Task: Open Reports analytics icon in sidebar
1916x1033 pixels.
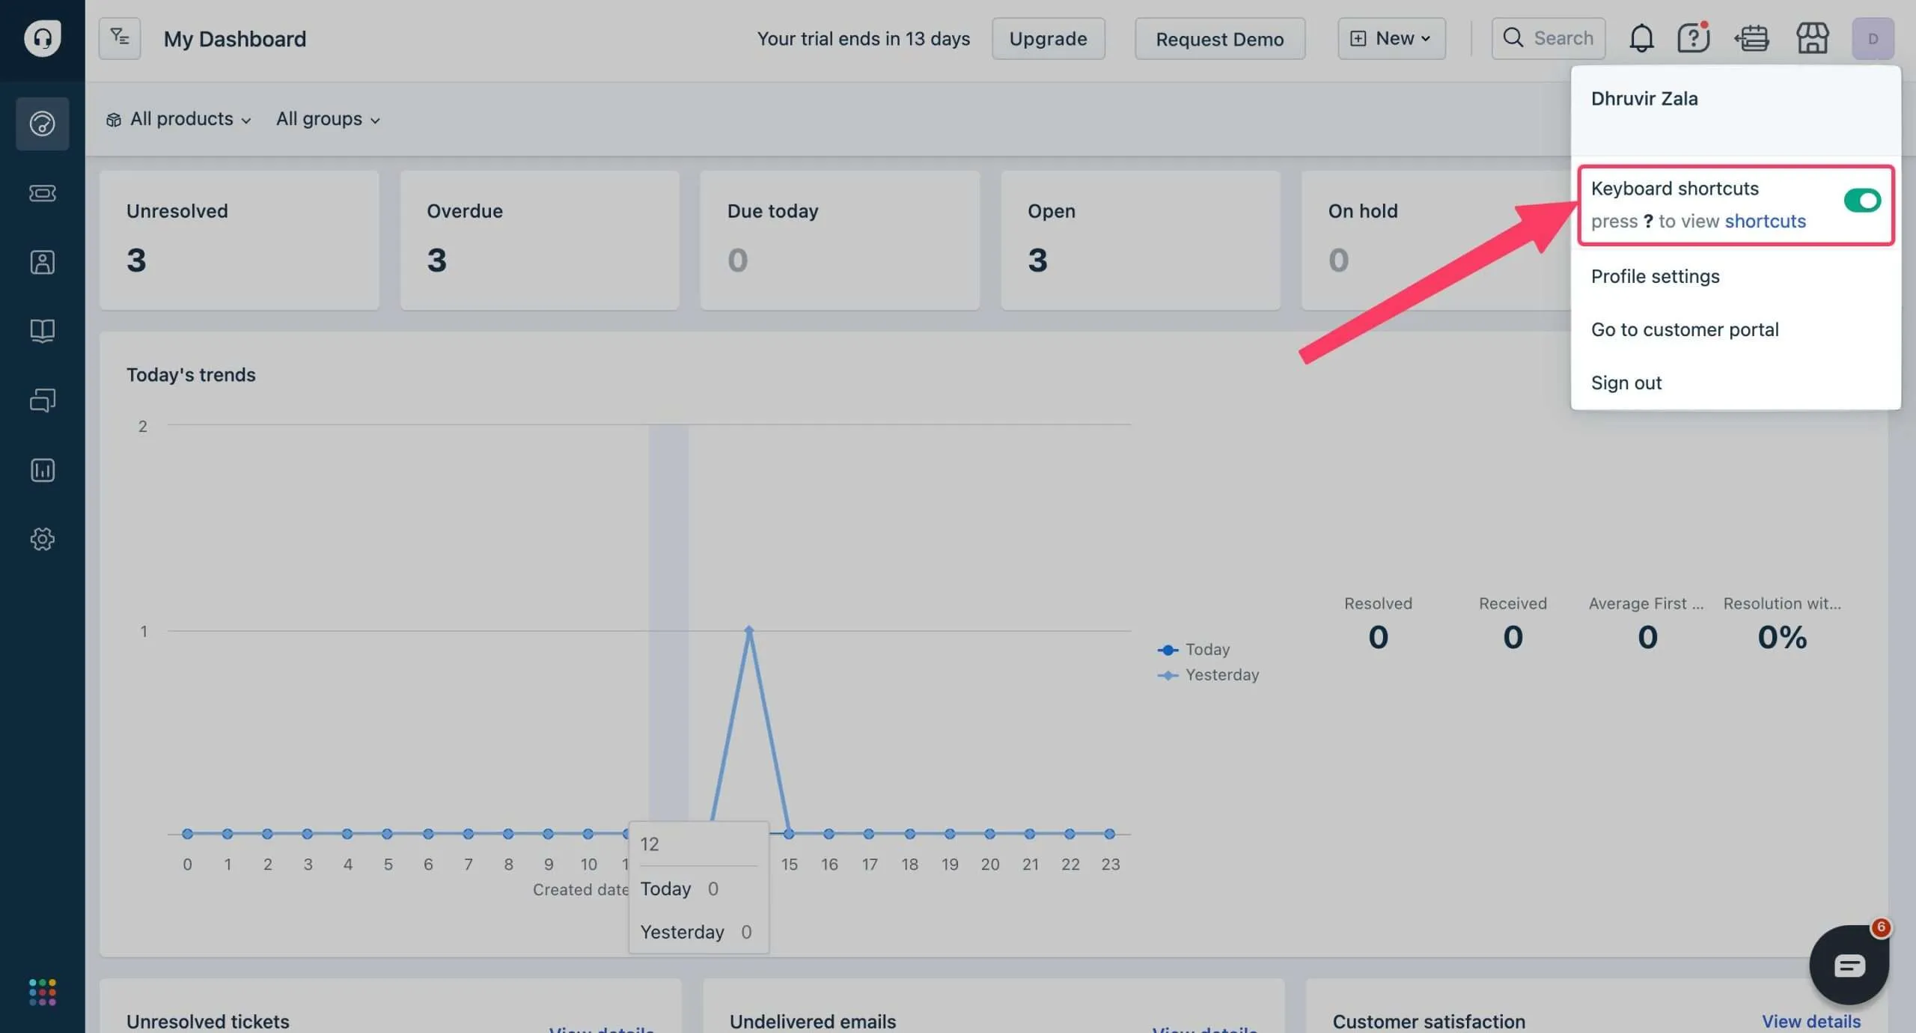Action: pos(43,470)
